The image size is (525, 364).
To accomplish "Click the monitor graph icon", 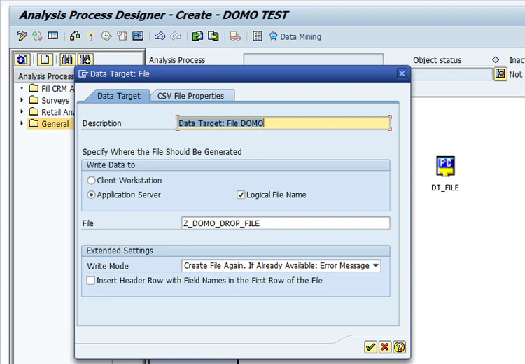I will click(x=138, y=36).
